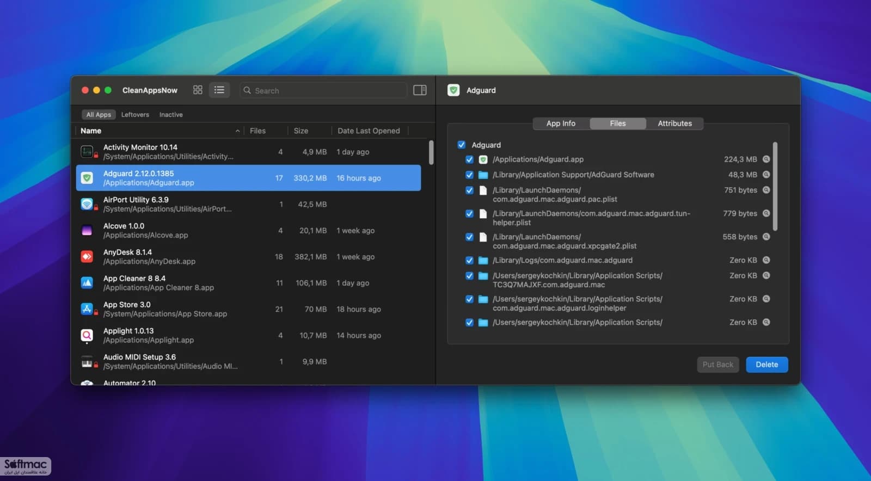Image resolution: width=871 pixels, height=481 pixels.
Task: Switch to list view icon
Action: coord(219,90)
